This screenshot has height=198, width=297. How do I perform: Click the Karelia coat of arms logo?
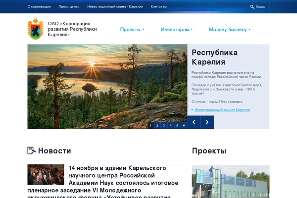[x=36, y=29]
